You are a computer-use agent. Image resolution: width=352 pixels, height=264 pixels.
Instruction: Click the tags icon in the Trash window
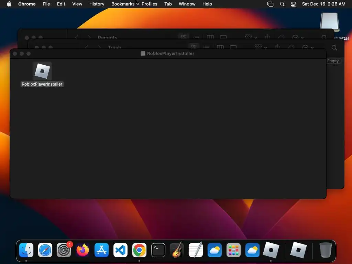coord(291,47)
